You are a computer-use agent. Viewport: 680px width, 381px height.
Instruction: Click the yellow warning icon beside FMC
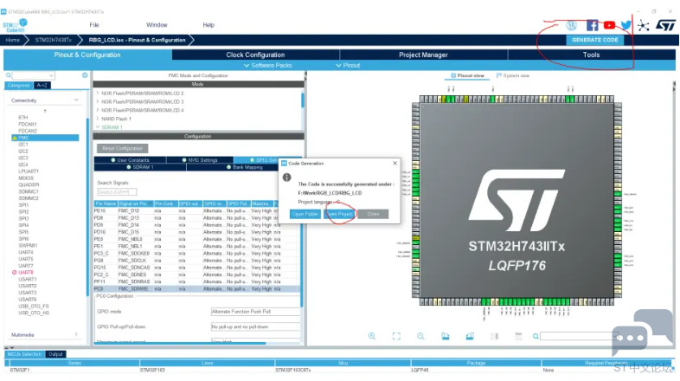(x=15, y=138)
